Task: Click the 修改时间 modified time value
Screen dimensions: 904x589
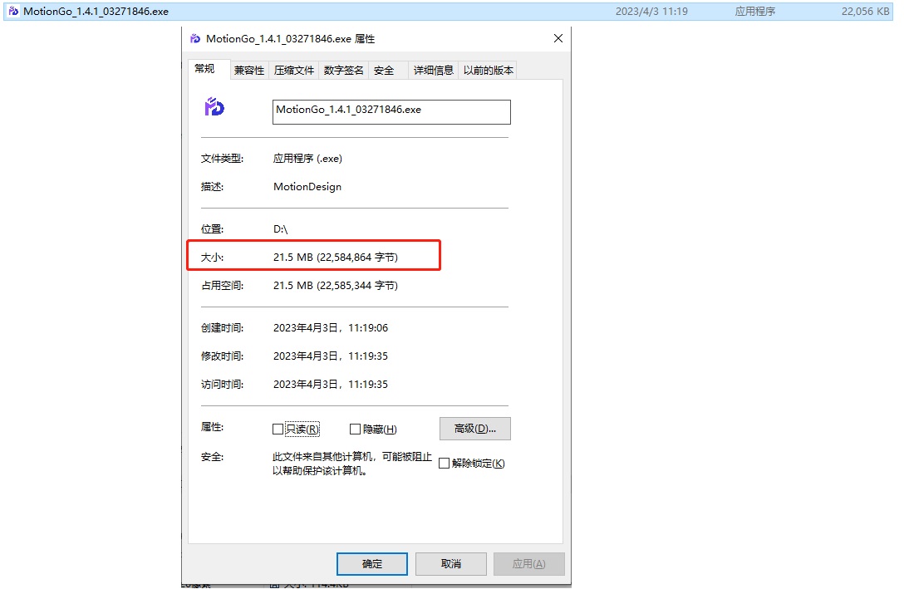Action: (331, 356)
